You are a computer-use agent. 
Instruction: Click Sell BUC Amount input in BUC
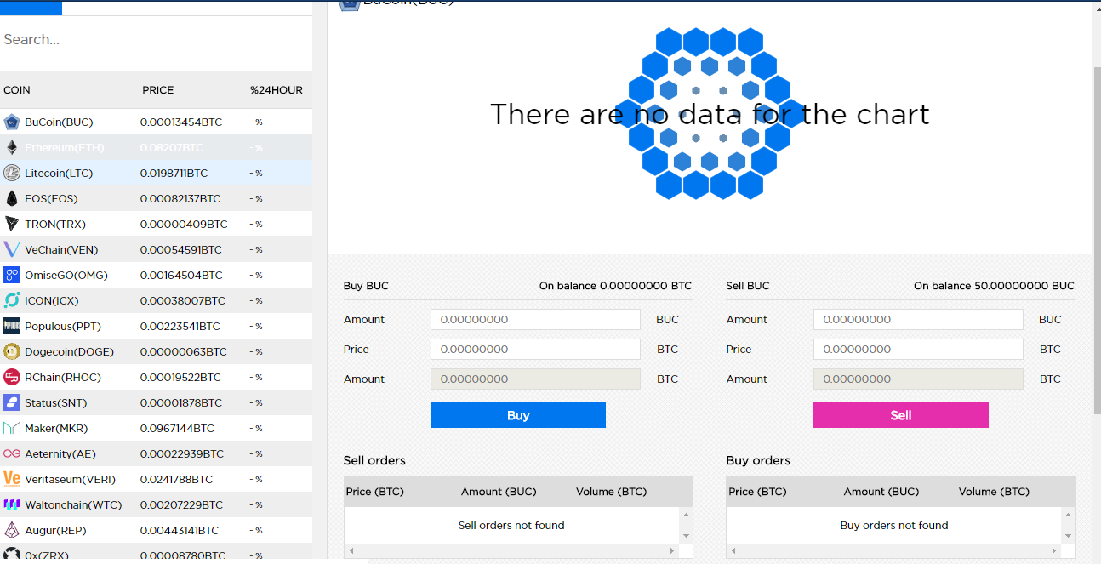tap(918, 320)
